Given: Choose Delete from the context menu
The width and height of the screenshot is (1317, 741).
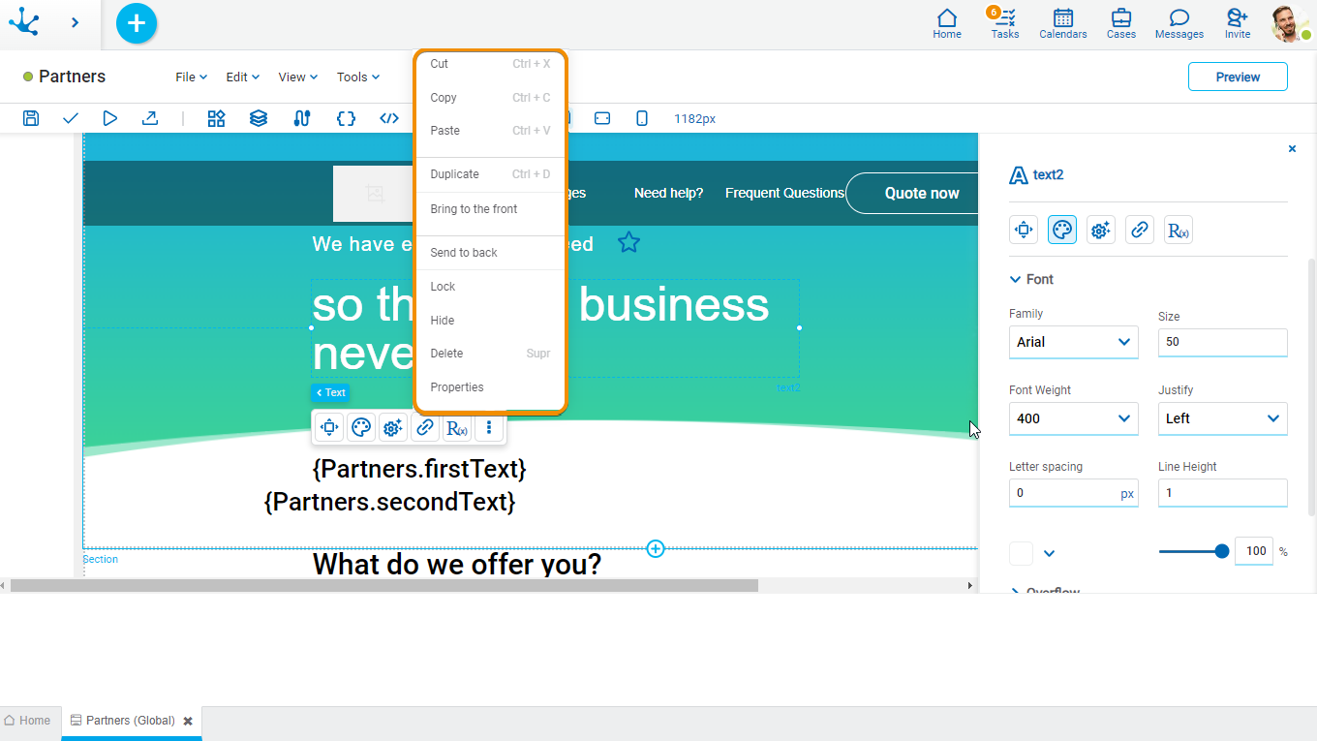Looking at the screenshot, I should (490, 354).
